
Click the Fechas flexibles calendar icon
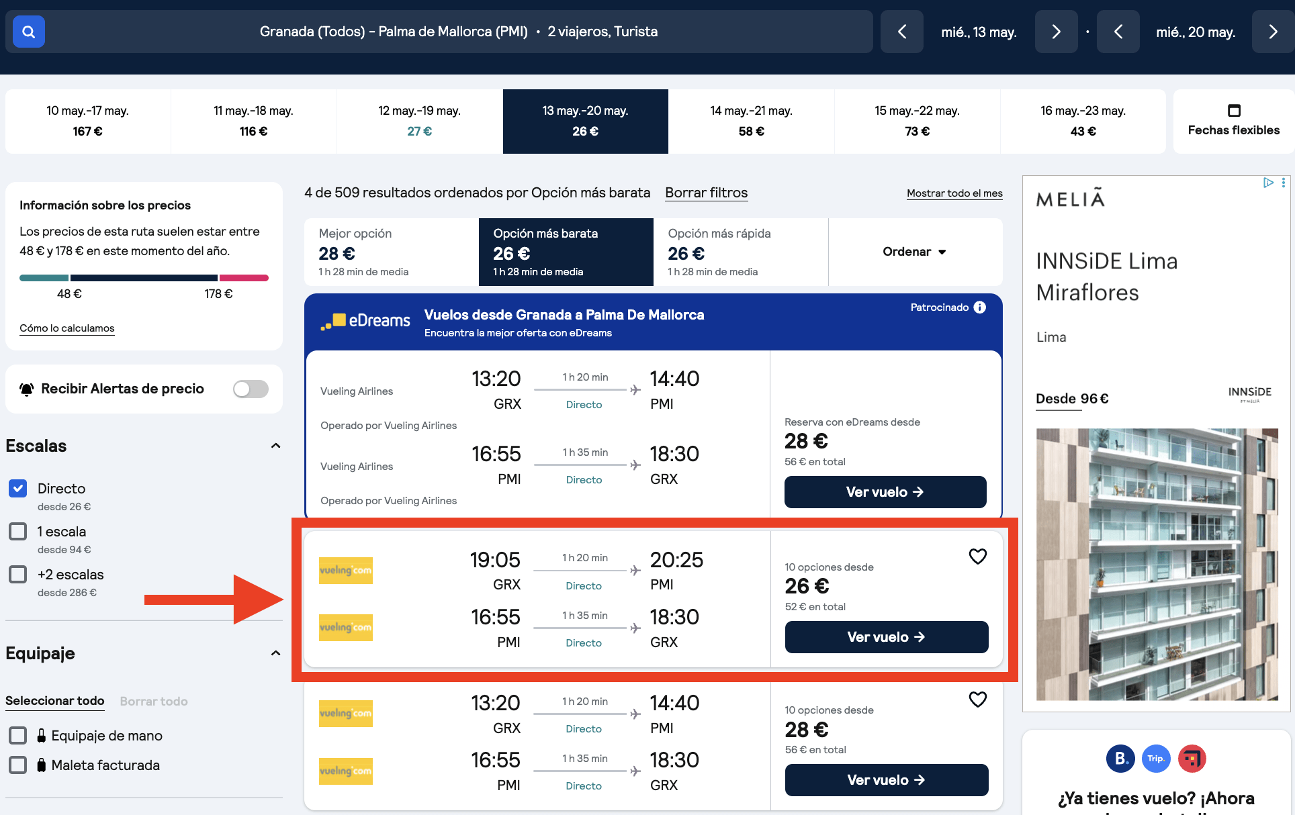(x=1234, y=110)
